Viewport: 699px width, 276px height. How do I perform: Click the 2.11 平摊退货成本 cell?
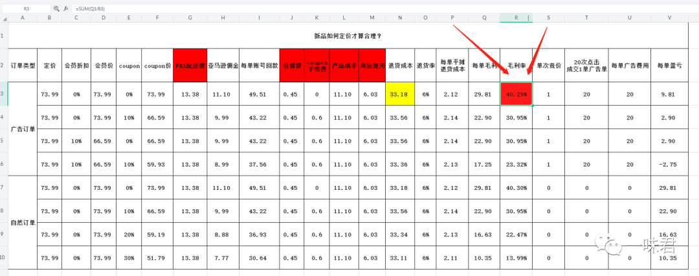click(452, 258)
